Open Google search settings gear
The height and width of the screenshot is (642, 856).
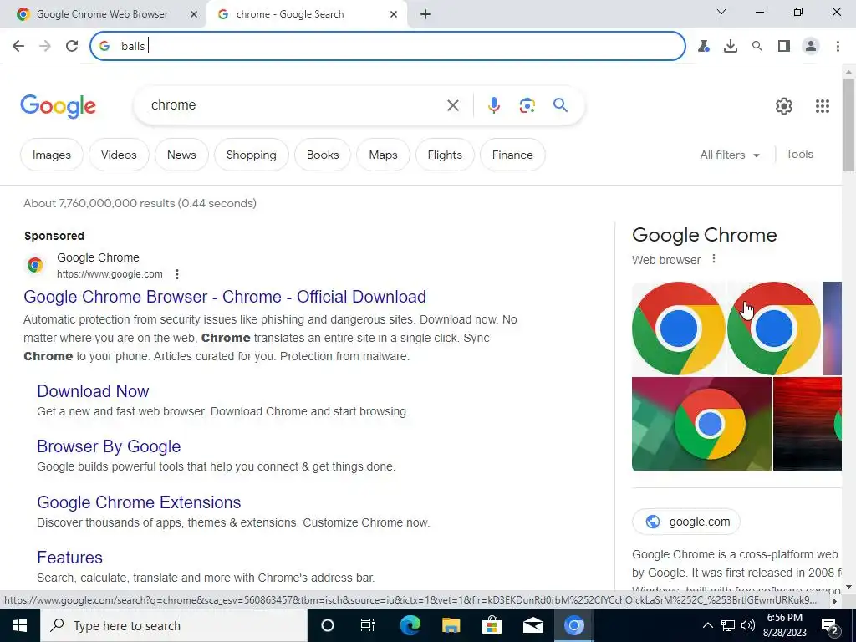pyautogui.click(x=784, y=106)
